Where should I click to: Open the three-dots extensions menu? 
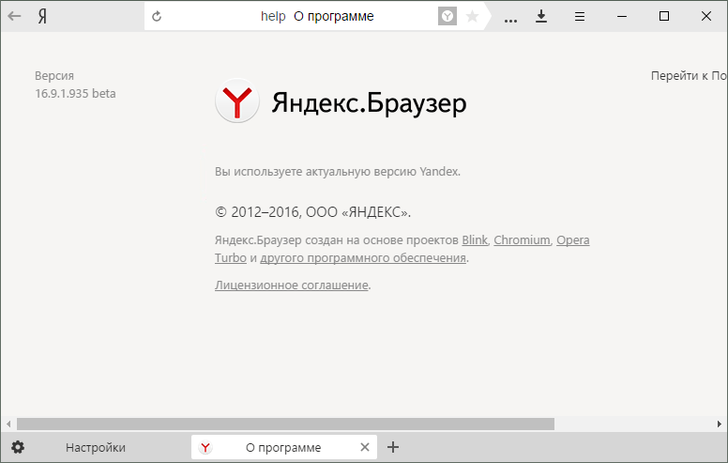click(x=510, y=21)
